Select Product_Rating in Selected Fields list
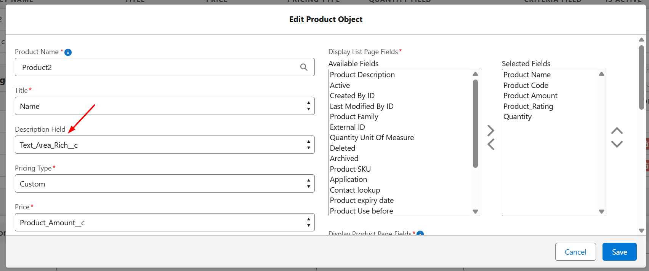 (528, 107)
